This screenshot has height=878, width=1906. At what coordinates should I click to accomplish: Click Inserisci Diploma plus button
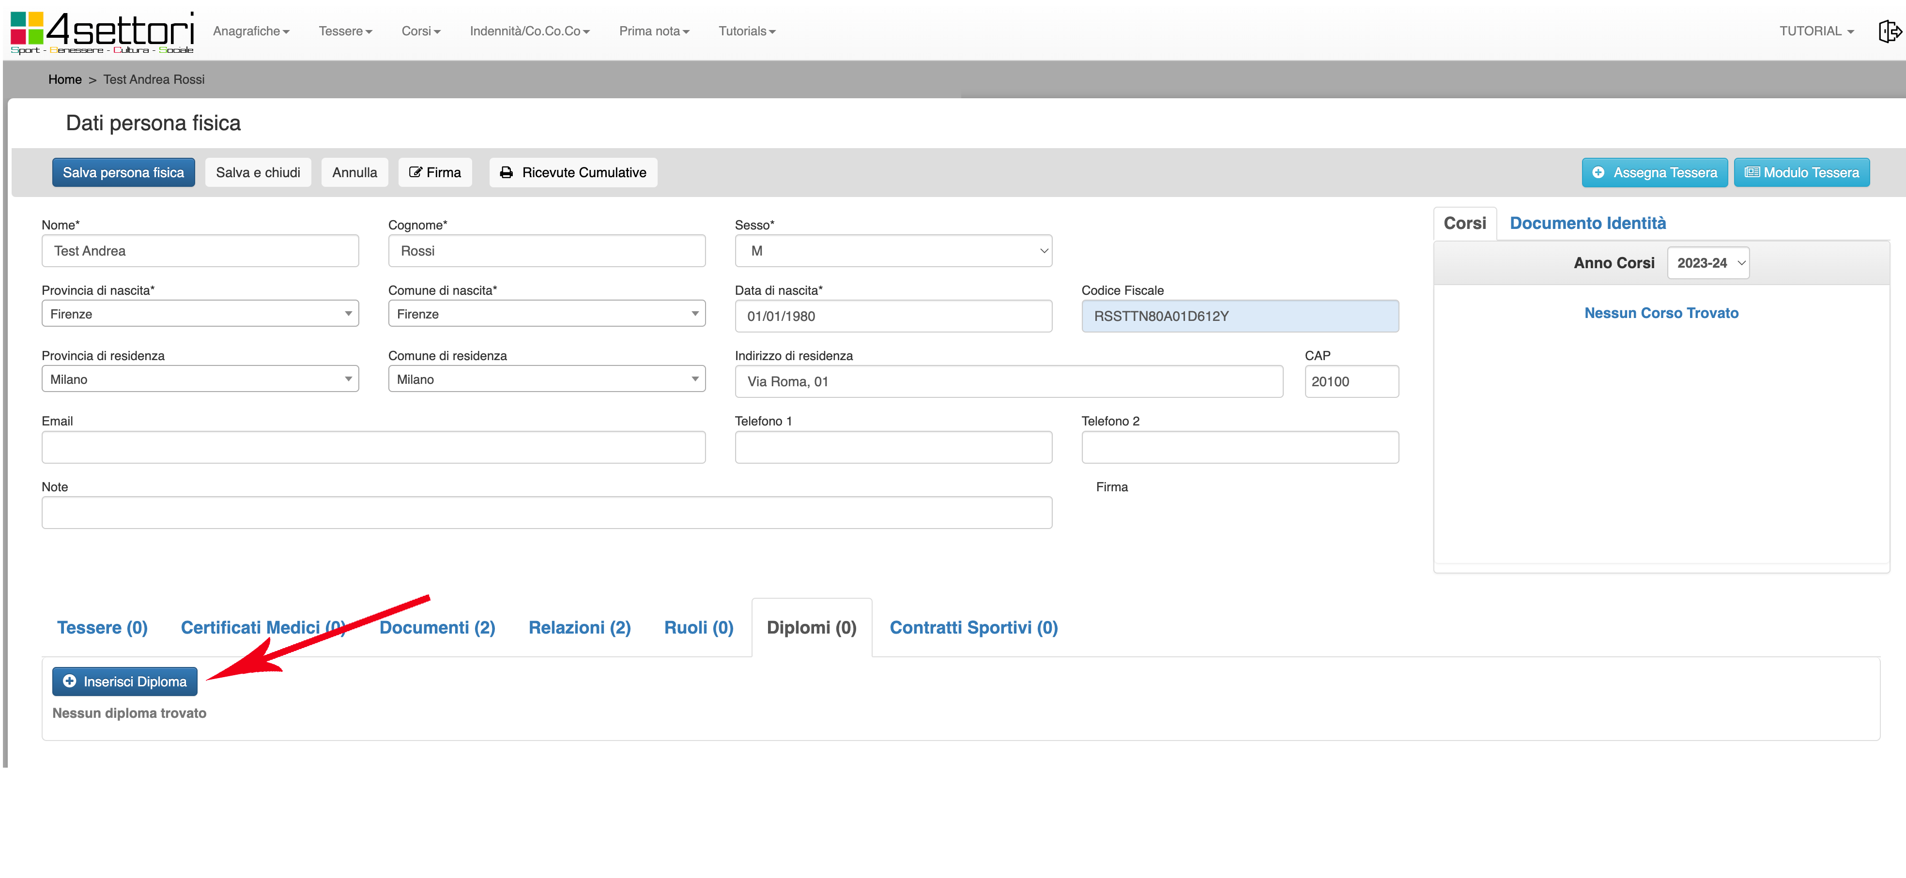point(124,681)
